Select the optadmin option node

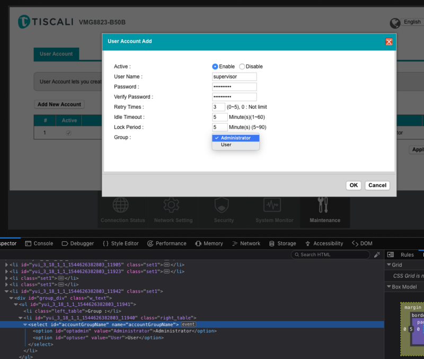click(125, 331)
